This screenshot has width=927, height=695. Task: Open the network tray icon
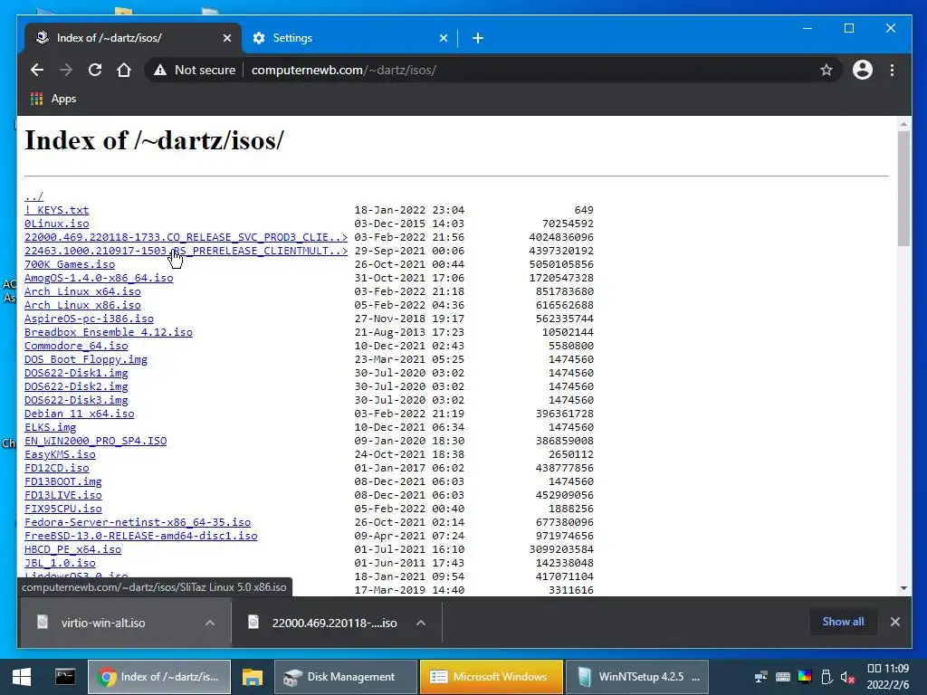(760, 677)
